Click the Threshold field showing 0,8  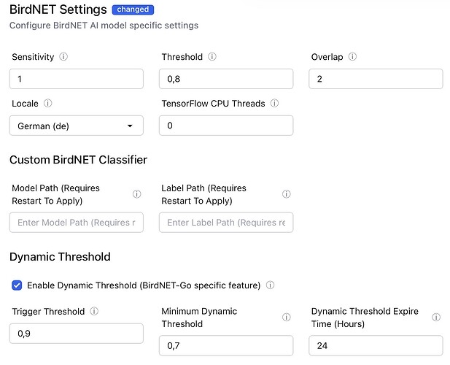pos(226,79)
